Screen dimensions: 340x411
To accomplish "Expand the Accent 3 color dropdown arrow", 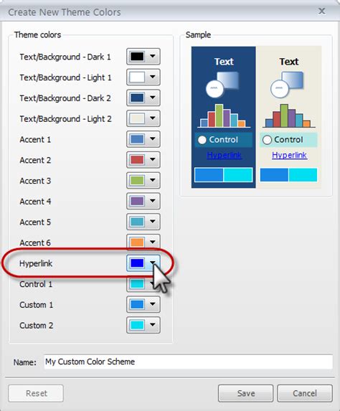I will [x=153, y=180].
